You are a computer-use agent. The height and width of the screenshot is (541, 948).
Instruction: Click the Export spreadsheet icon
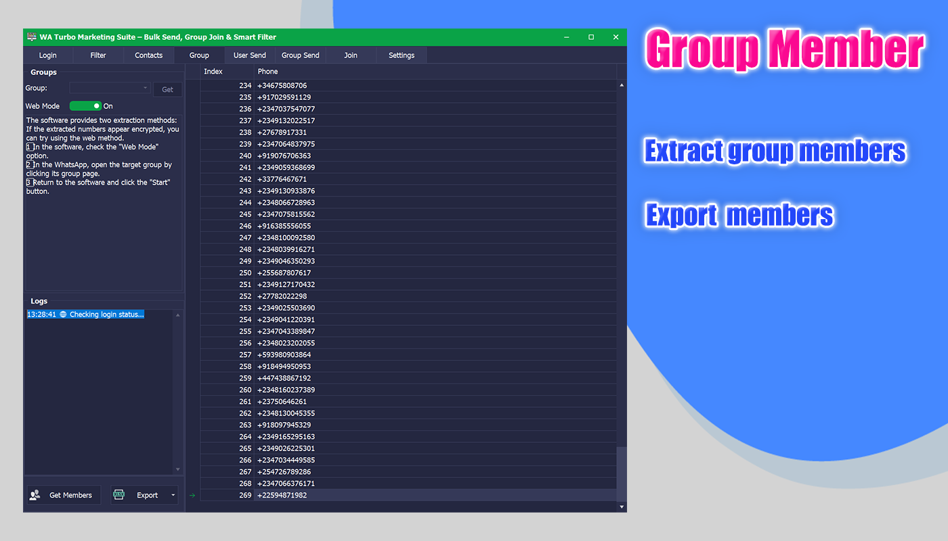pyautogui.click(x=118, y=495)
